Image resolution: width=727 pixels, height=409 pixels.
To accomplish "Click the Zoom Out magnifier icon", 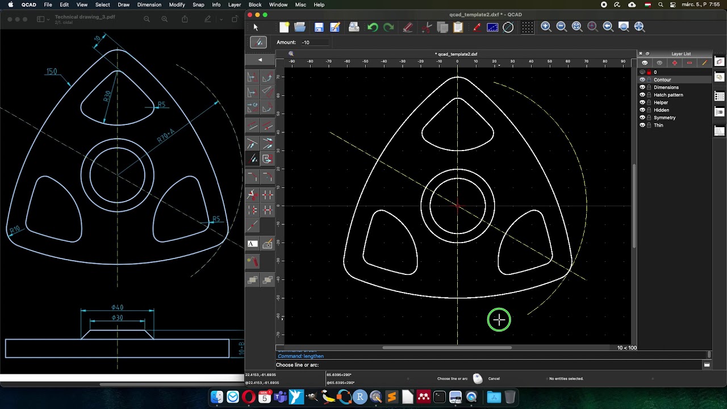I will pos(561,27).
